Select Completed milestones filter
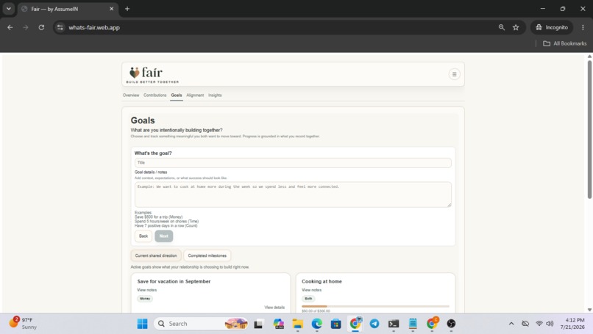This screenshot has width=593, height=334. click(207, 255)
